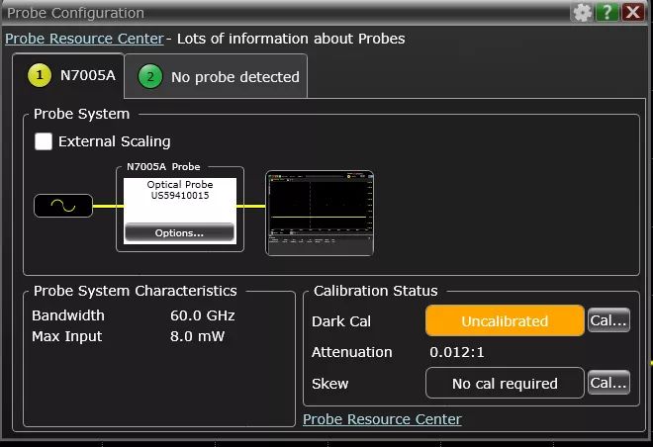Click the oscilloscope screen thumbnail
This screenshot has width=653, height=447.
(x=320, y=213)
